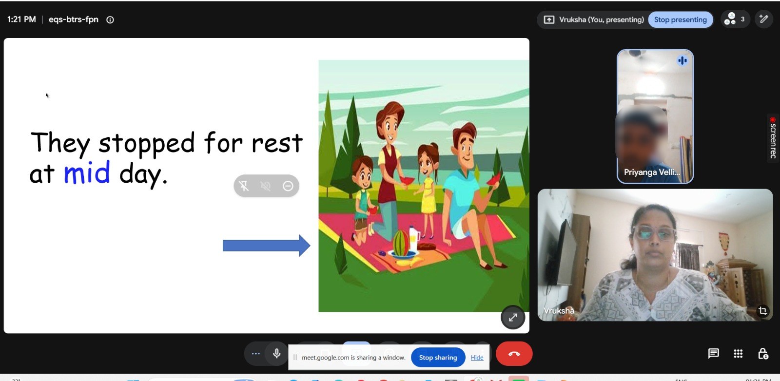Viewport: 780px width, 381px height.
Task: Open the annotate pen sparkle tool
Action: (763, 19)
